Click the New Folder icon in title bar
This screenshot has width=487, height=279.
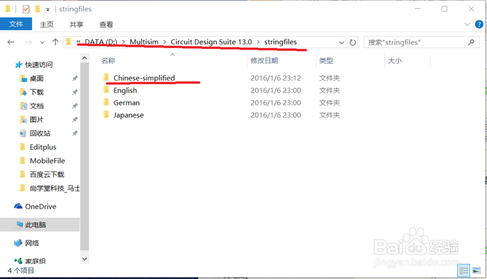[x=37, y=9]
